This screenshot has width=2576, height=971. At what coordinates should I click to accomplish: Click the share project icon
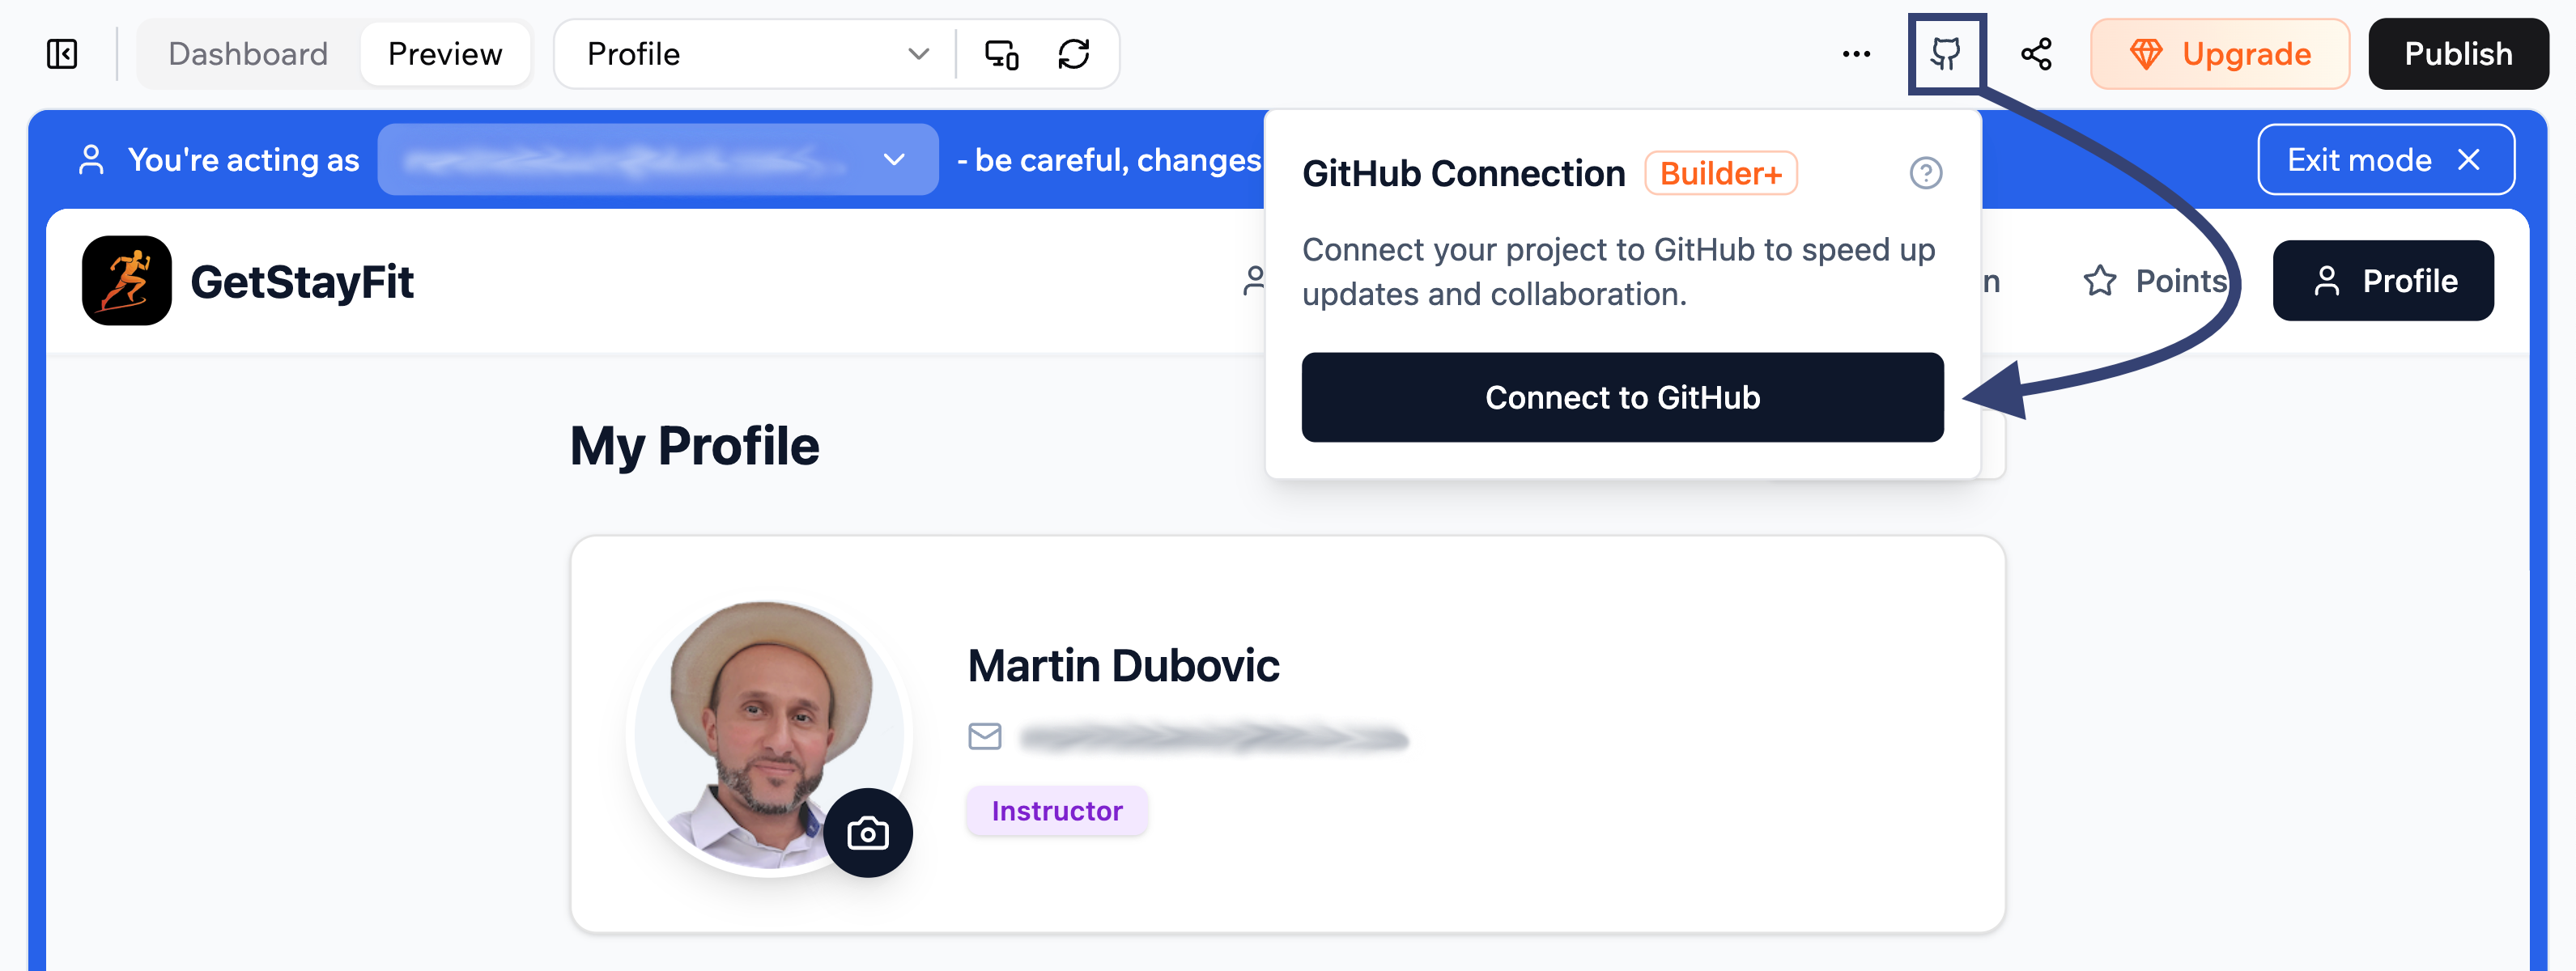(2037, 54)
